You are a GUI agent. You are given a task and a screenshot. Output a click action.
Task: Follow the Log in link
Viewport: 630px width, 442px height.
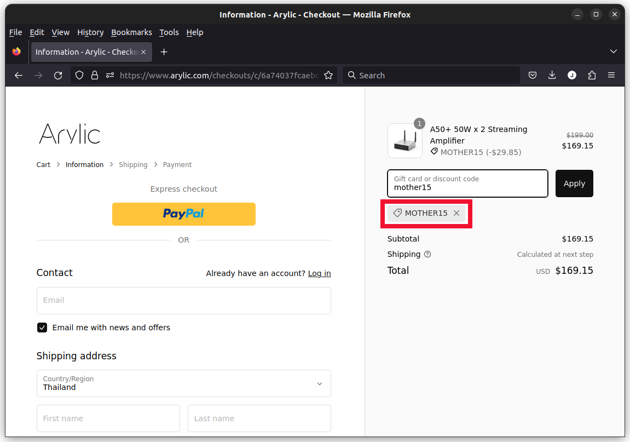(x=320, y=273)
